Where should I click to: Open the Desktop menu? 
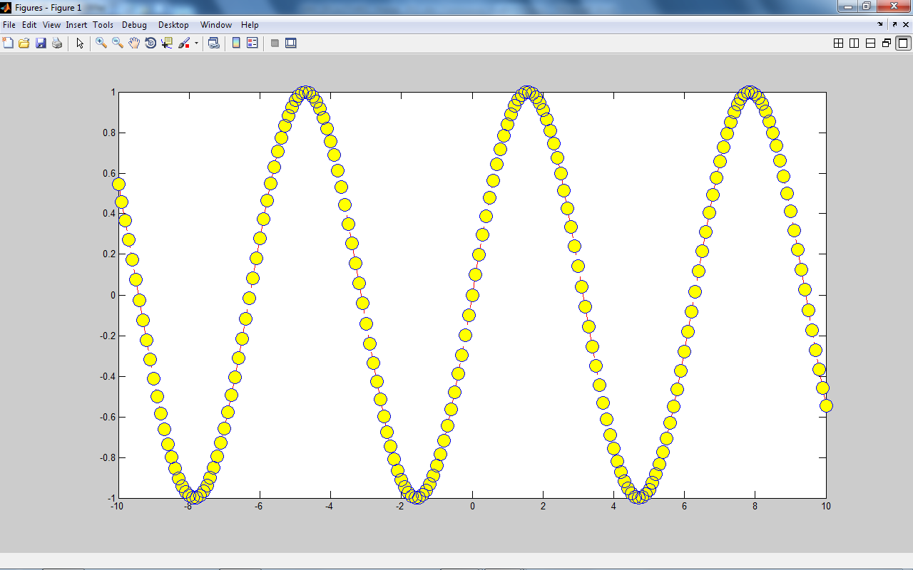click(x=173, y=25)
